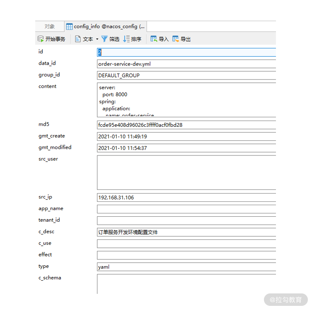Select the config_info @nacos_config tab
Image resolution: width=312 pixels, height=310 pixels.
coord(106,27)
